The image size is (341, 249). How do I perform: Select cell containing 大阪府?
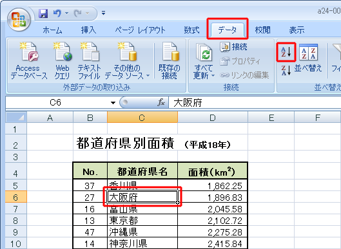click(x=142, y=197)
